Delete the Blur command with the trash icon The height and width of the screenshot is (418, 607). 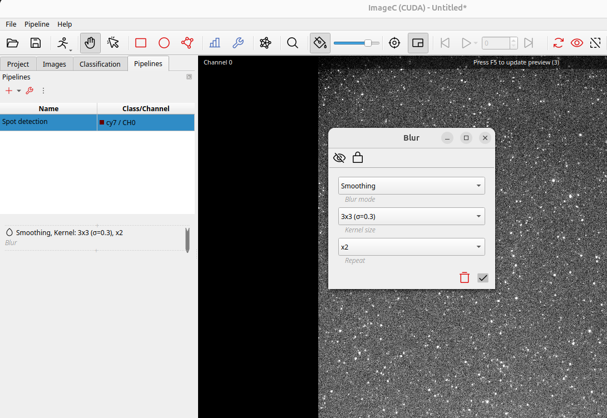pyautogui.click(x=465, y=277)
